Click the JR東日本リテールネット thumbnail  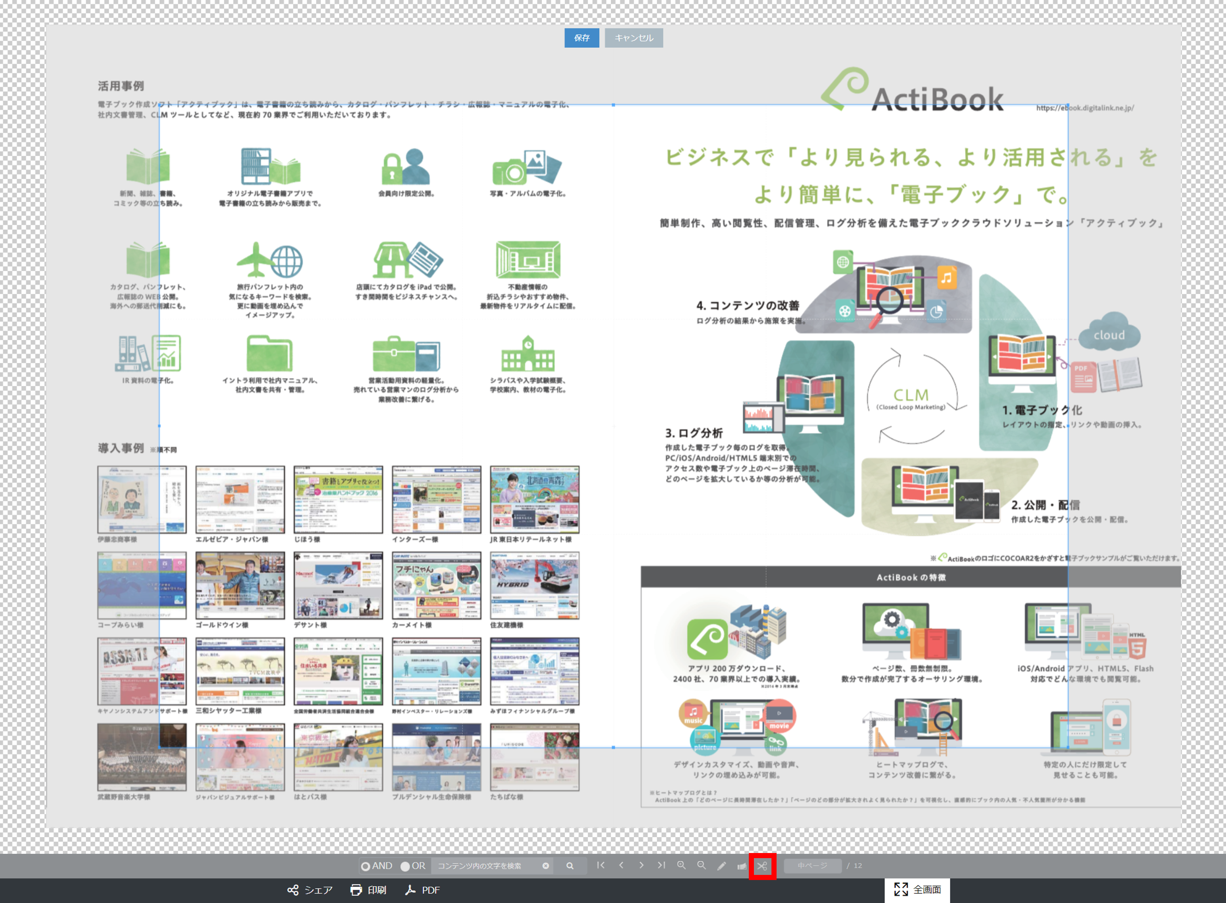(x=534, y=499)
